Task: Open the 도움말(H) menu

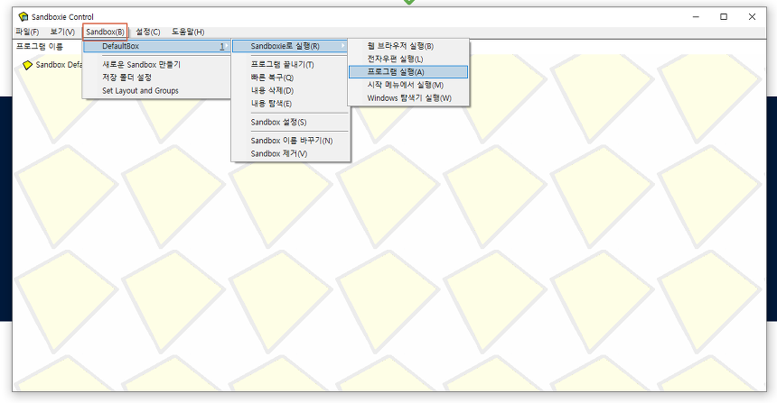Action: [x=188, y=32]
